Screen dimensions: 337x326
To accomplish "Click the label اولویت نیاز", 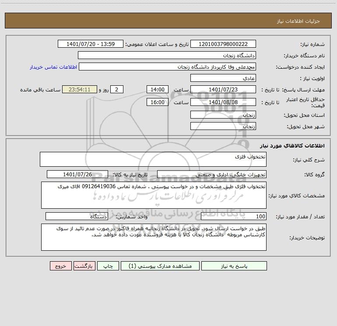I will (312, 78).
